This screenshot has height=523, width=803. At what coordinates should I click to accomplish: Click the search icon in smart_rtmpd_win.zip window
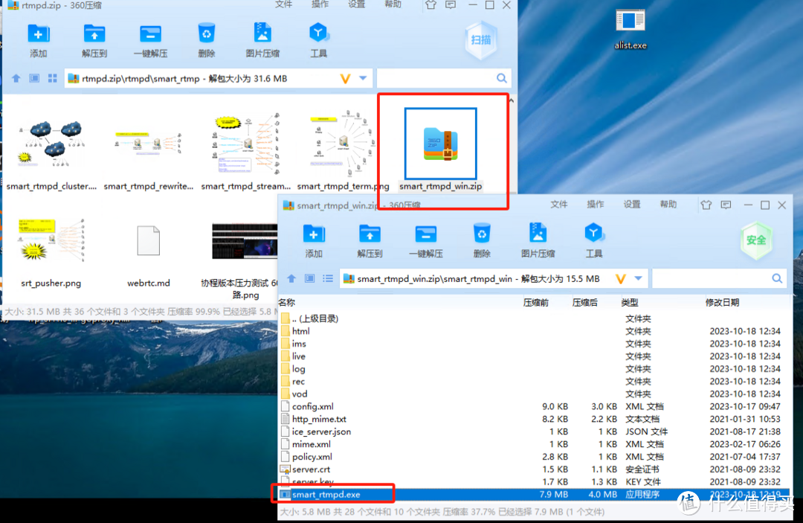coord(777,278)
